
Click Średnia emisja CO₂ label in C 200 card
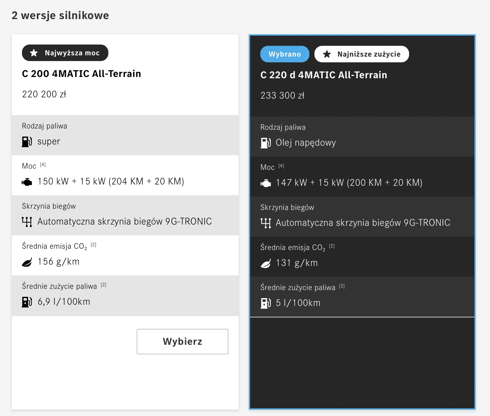(54, 246)
